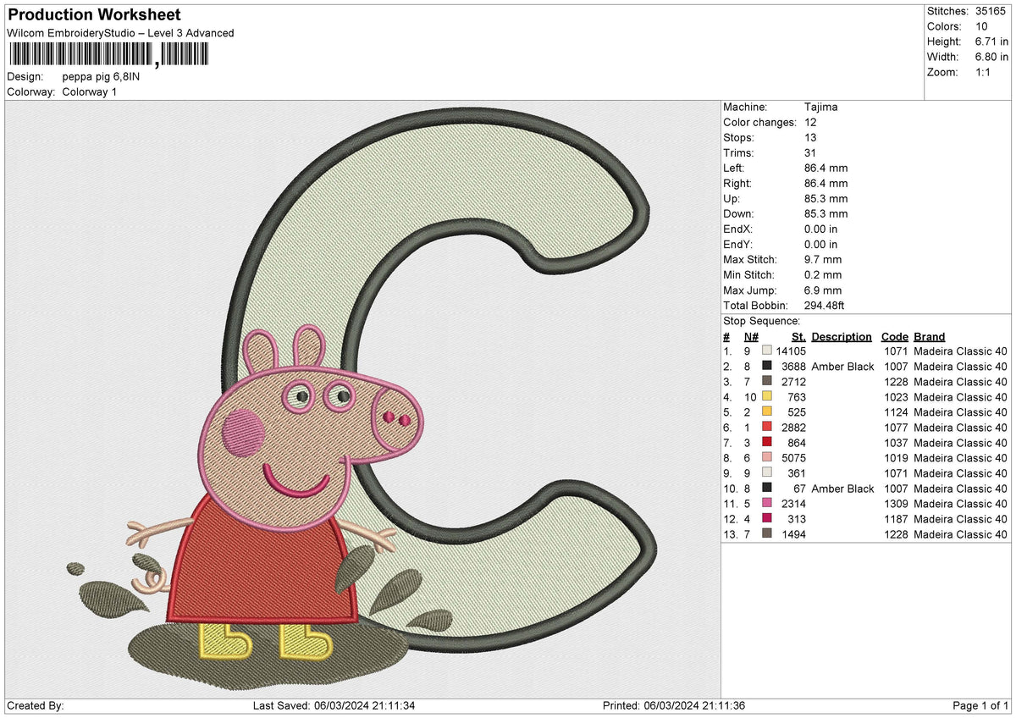Click the 'Brand' column header

click(930, 337)
